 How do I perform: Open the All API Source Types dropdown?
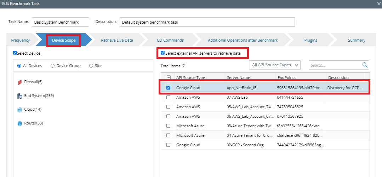click(275, 65)
